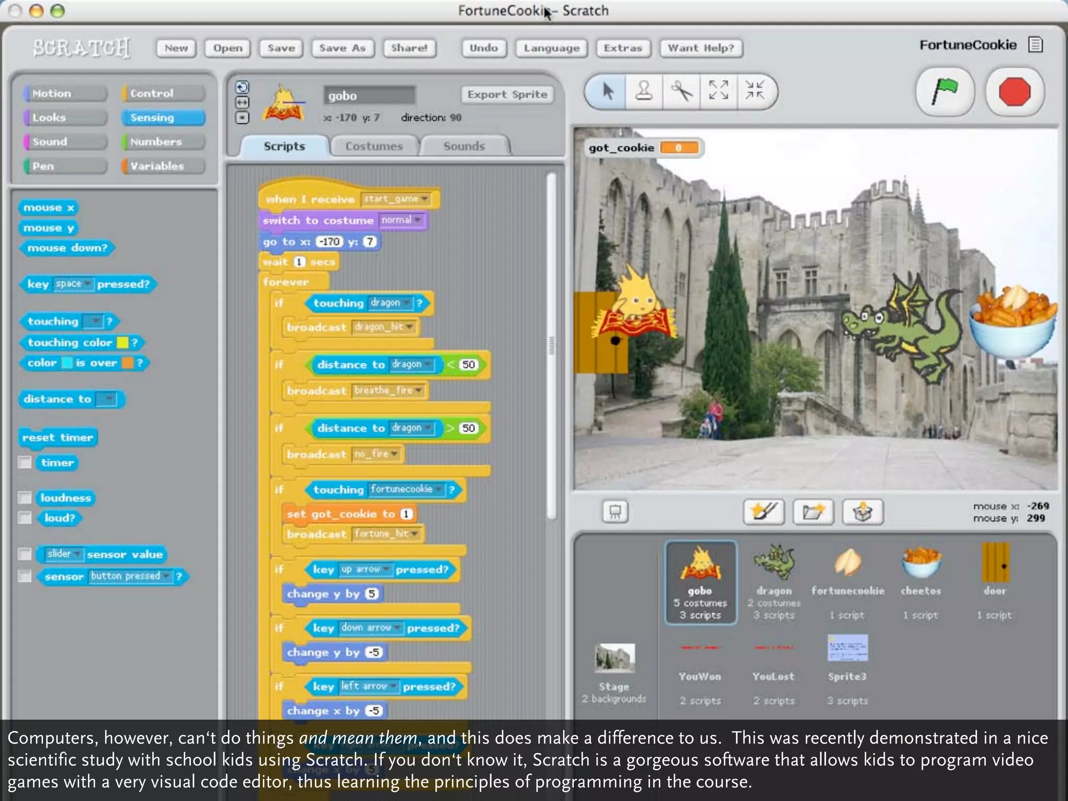Click the Export Sprite button
Viewport: 1068px width, 801px height.
507,94
